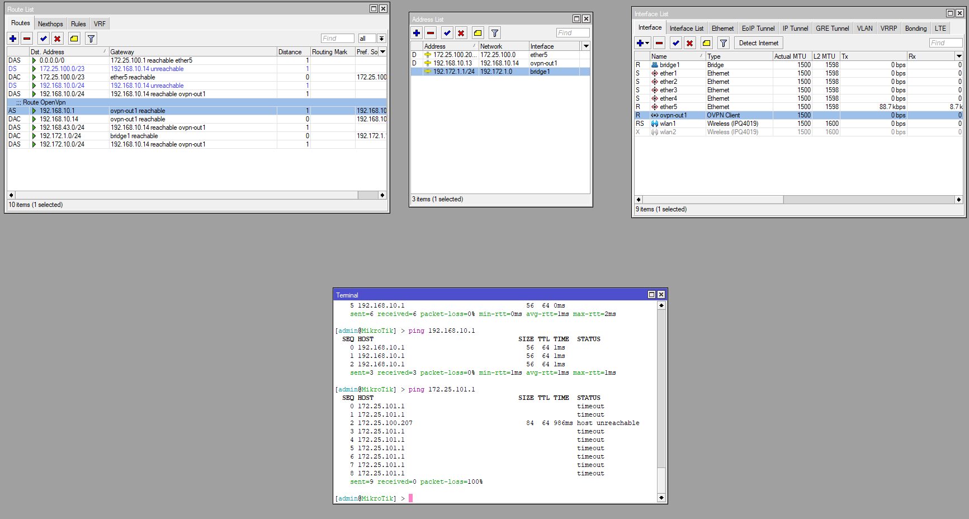Open the add interface plus dropdown in Interface List
The width and height of the screenshot is (969, 519).
click(x=643, y=43)
